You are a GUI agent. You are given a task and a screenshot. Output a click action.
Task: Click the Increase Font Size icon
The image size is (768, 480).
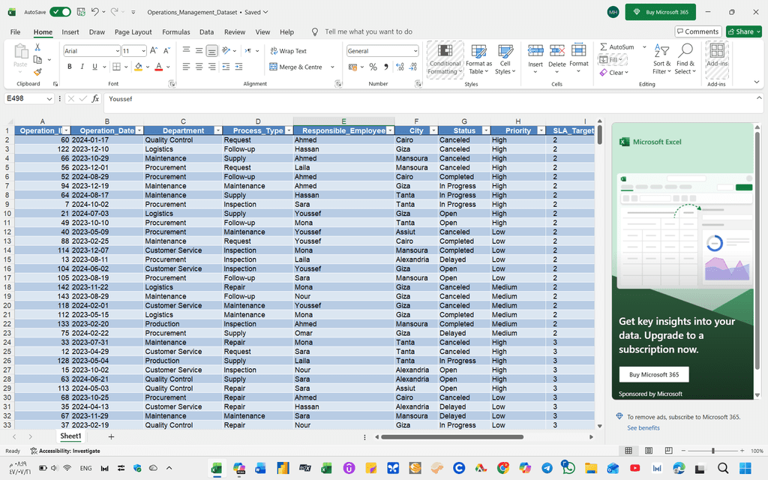point(154,51)
